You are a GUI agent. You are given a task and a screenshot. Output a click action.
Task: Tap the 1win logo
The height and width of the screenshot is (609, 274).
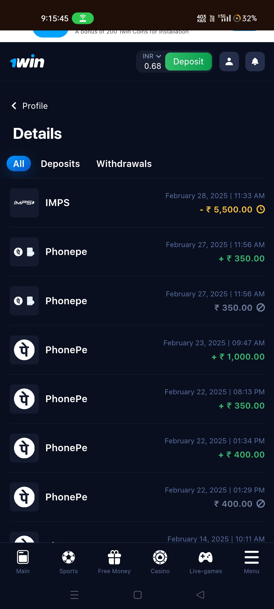coord(27,62)
